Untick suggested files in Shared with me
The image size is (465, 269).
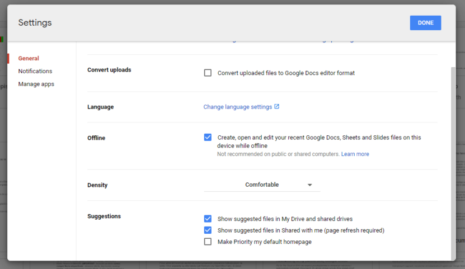click(x=208, y=230)
